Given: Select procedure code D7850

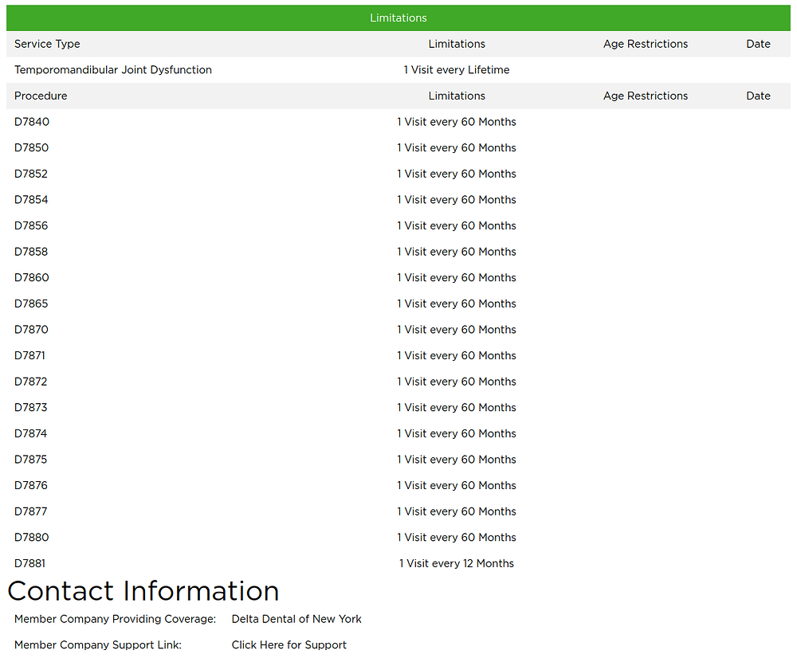Looking at the screenshot, I should click(31, 147).
